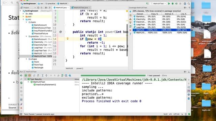Close the MathUtil.java tab
This screenshot has height=121, width=216.
[68, 8]
